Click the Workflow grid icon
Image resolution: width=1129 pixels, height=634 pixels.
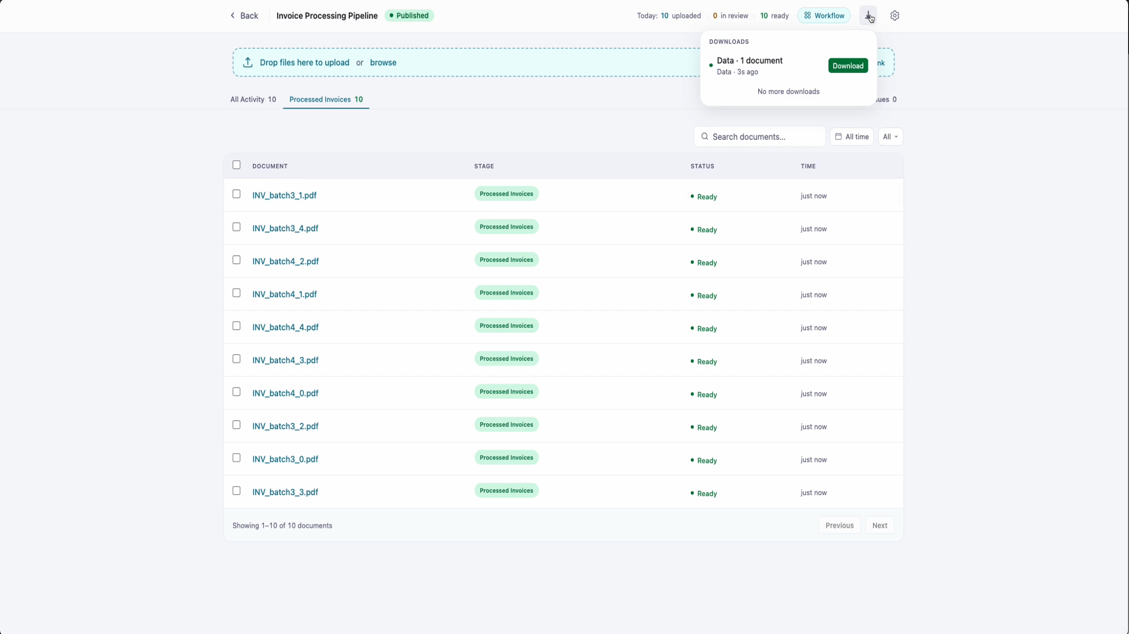click(x=808, y=16)
